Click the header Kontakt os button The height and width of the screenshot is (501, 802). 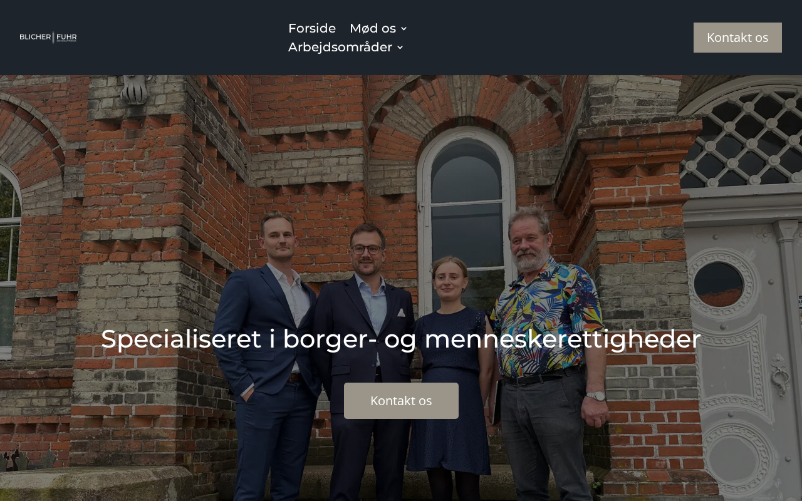pos(737,38)
